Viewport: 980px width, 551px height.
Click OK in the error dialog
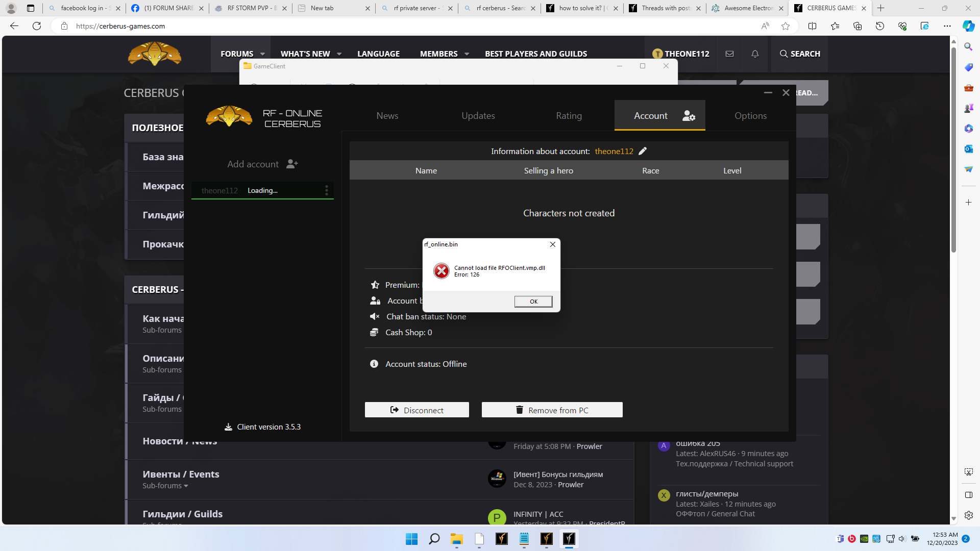coord(533,302)
